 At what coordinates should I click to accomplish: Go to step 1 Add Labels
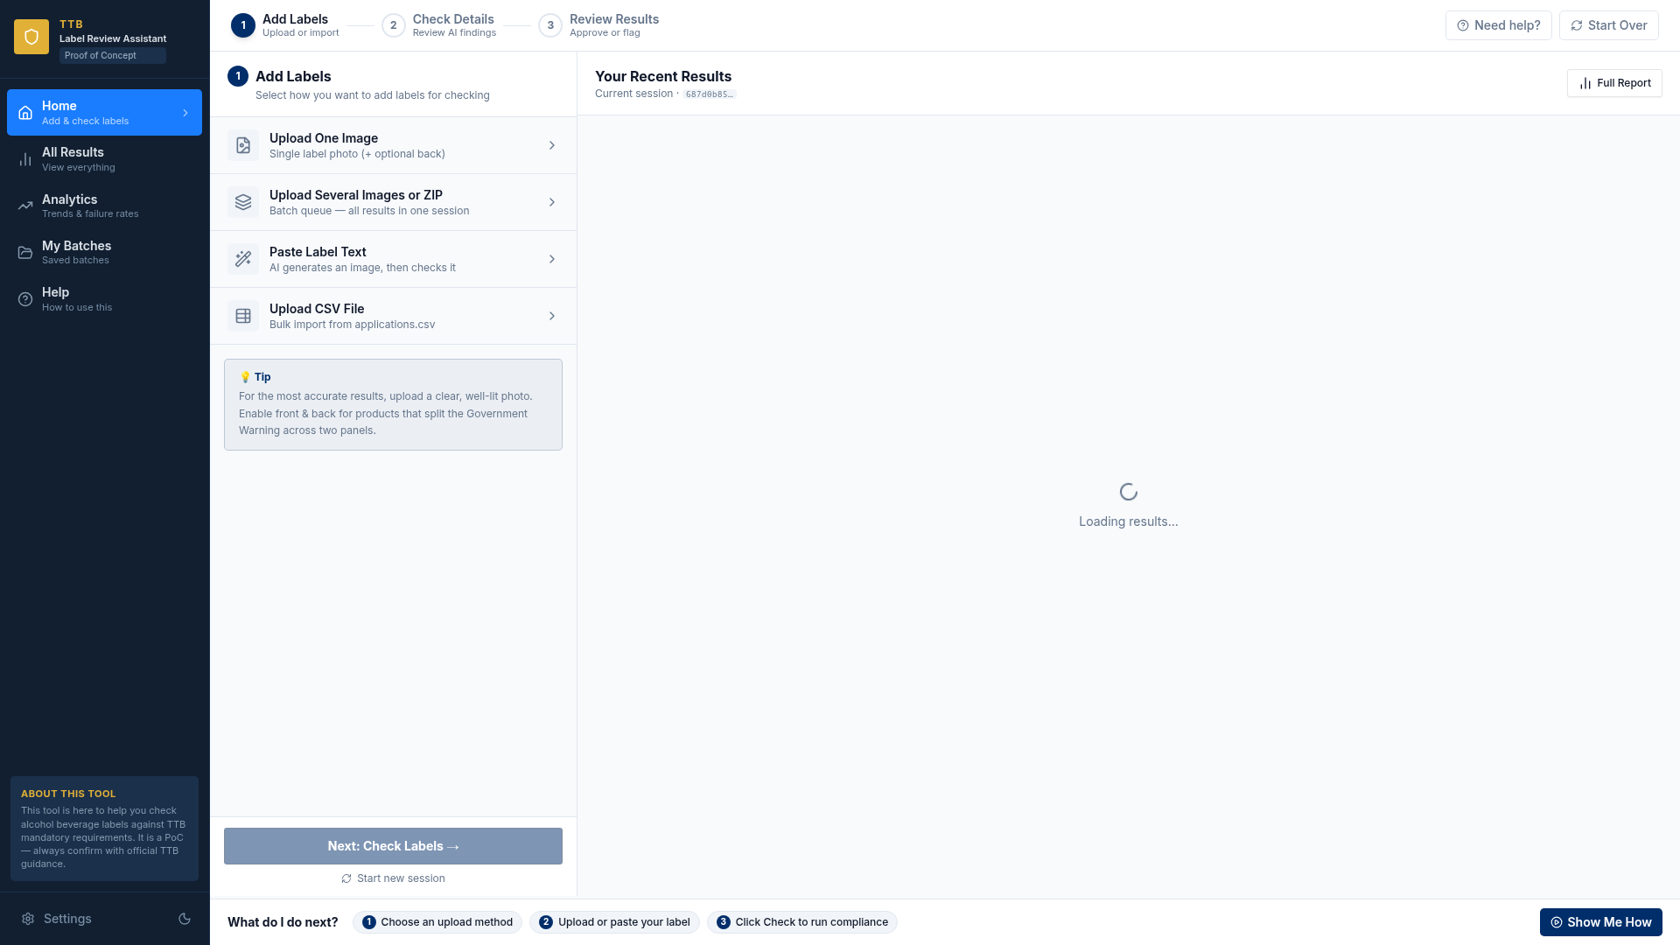(x=285, y=25)
